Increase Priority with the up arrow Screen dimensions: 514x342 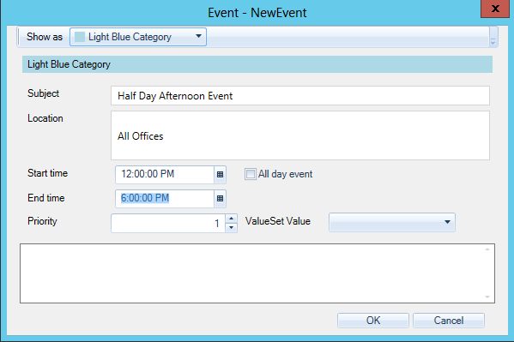click(x=232, y=219)
